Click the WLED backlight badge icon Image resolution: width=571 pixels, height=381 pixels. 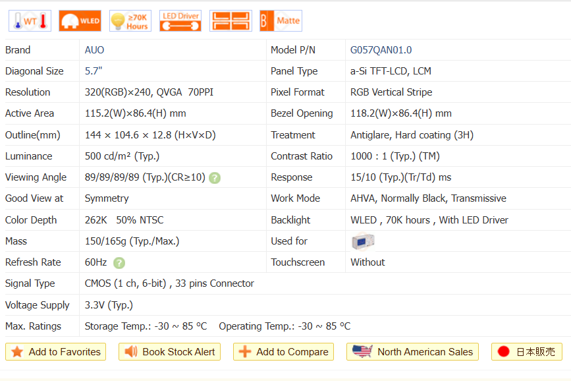(x=80, y=21)
